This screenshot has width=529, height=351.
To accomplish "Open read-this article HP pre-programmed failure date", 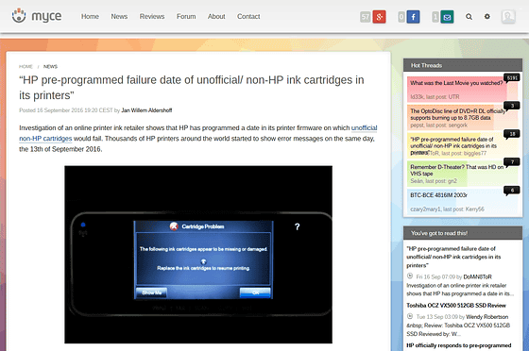I will pos(453,257).
